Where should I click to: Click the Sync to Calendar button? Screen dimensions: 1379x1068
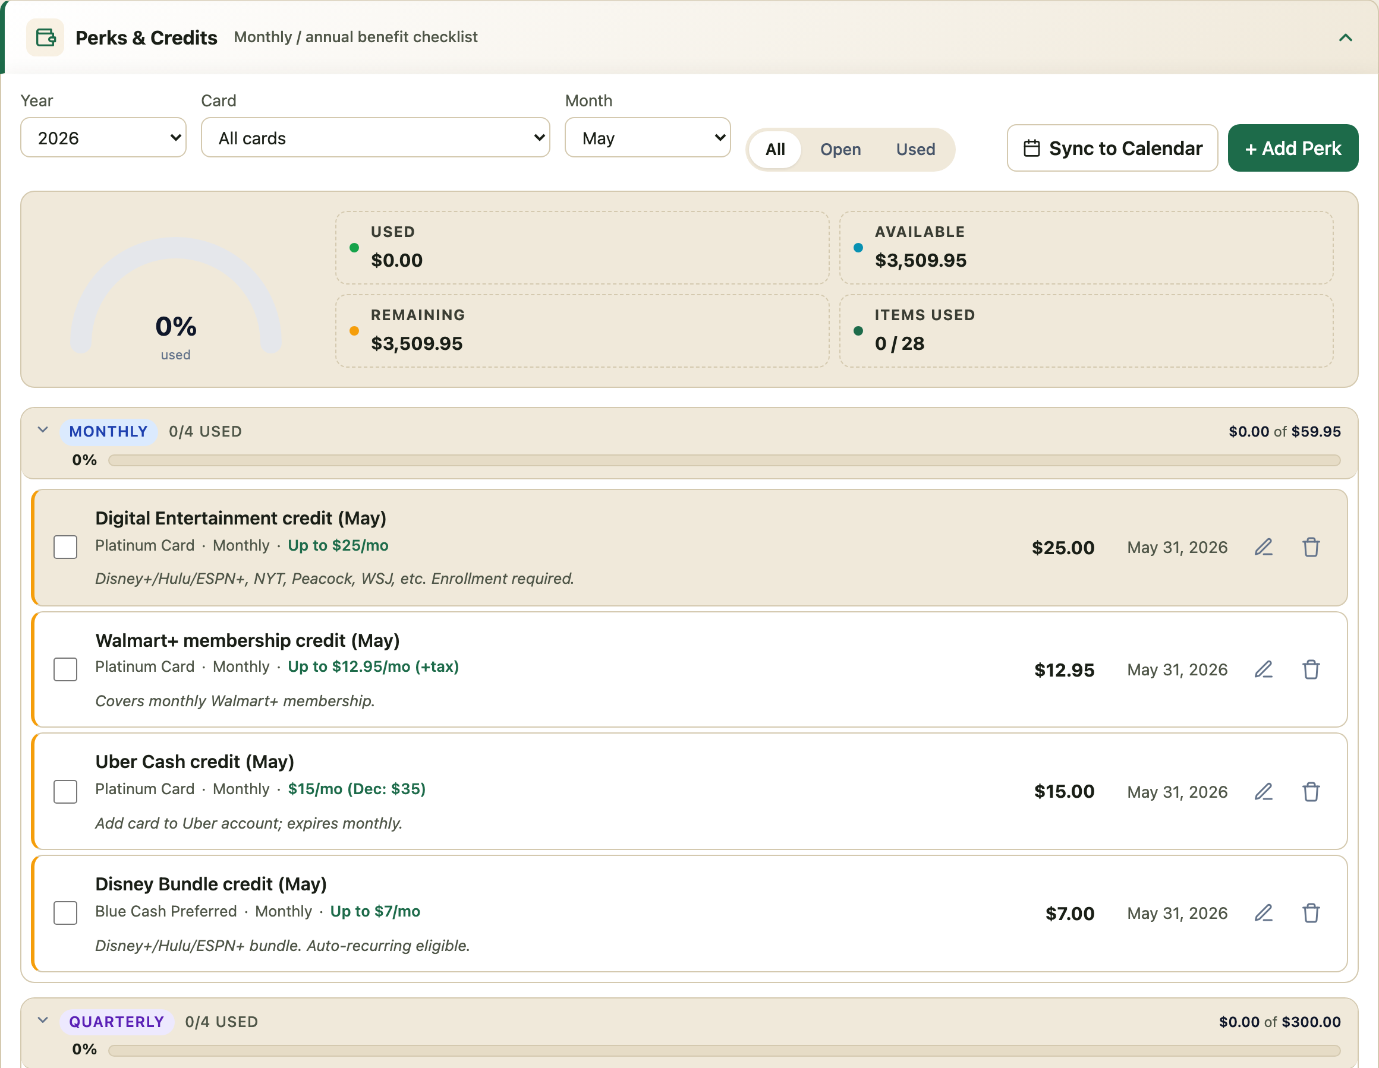[1113, 148]
